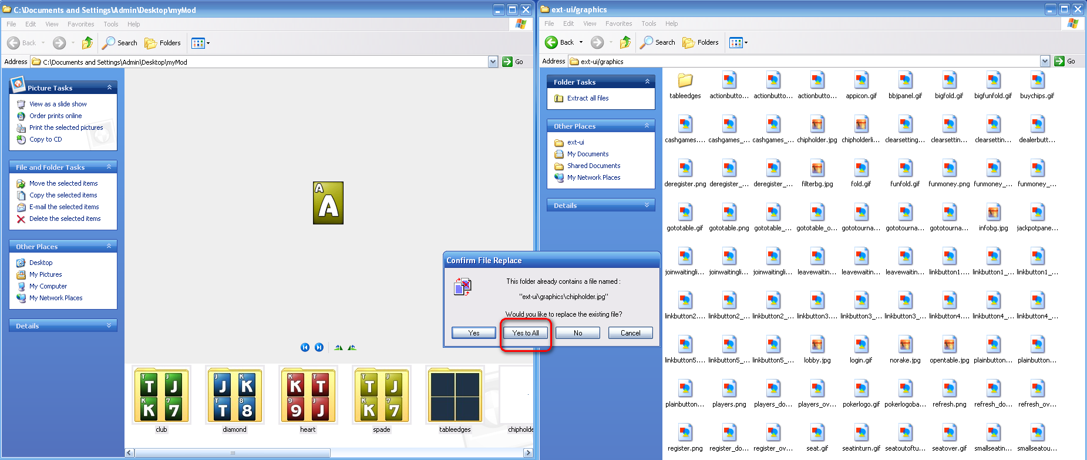Click Extract all files link
This screenshot has width=1087, height=460.
tap(587, 98)
